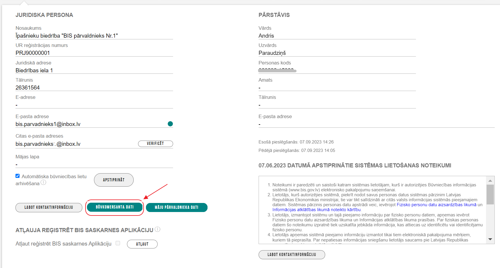The image size is (500, 268).
Task: Open Informācijas atklātības likumā noteikto kārtību link
Action: [x=317, y=210]
